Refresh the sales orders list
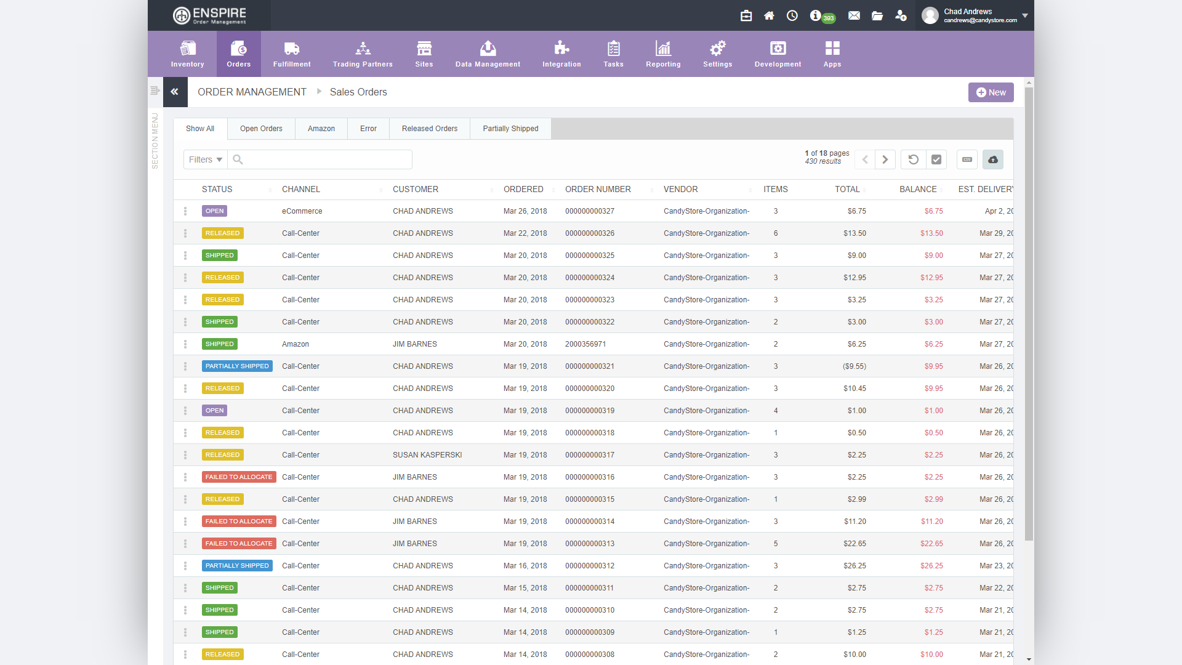Viewport: 1182px width, 665px height. click(914, 159)
